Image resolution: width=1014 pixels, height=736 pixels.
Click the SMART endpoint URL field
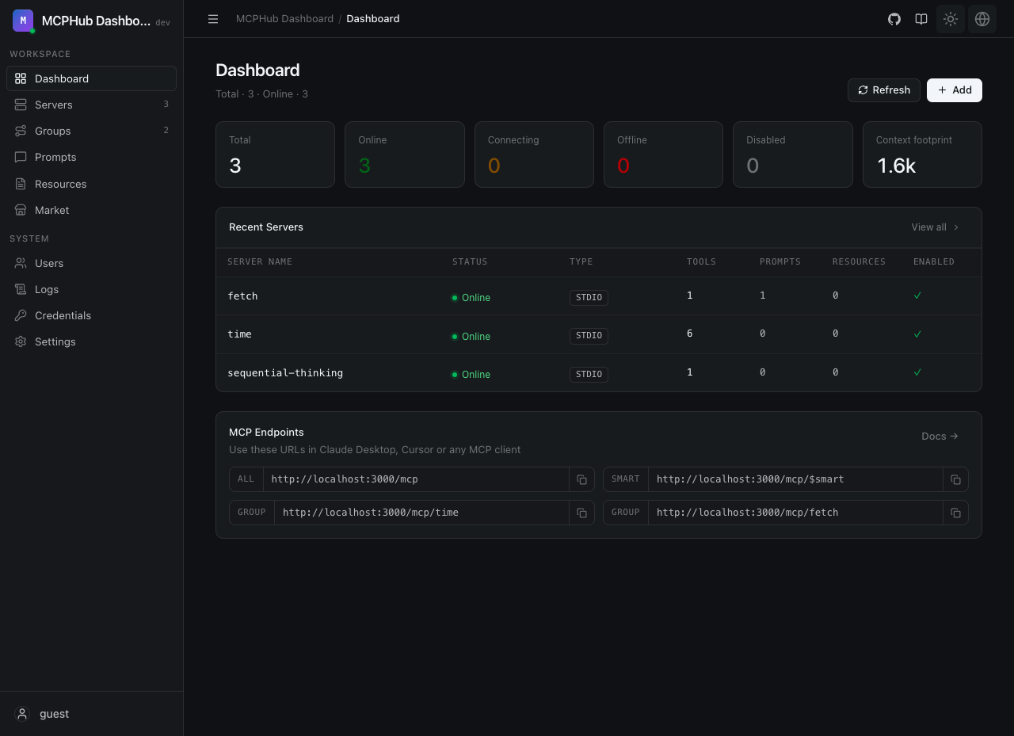pyautogui.click(x=795, y=479)
